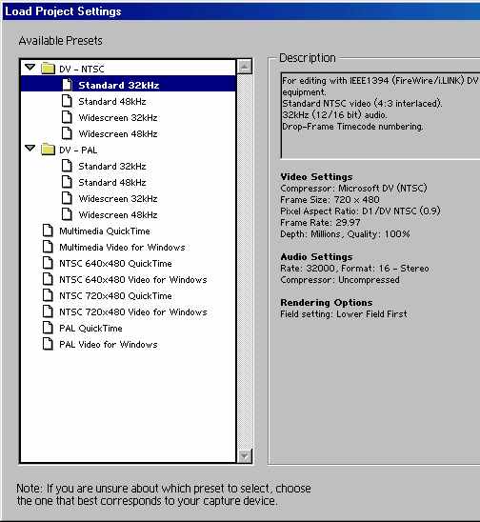This screenshot has height=522, width=480.
Task: Choose Standard 48kHz under DV - PAL
Action: pos(112,183)
